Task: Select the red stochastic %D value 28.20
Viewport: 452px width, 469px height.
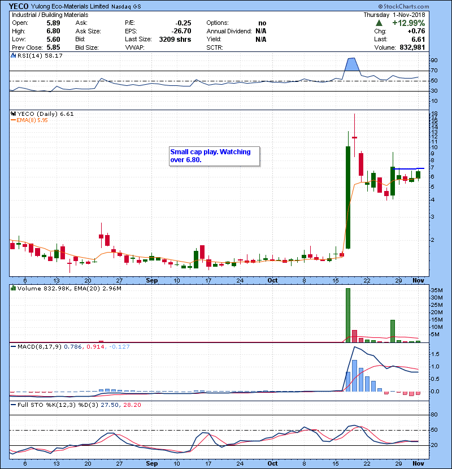Action: [x=132, y=405]
